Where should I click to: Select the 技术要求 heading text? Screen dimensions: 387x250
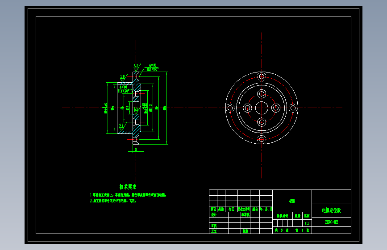(128, 187)
